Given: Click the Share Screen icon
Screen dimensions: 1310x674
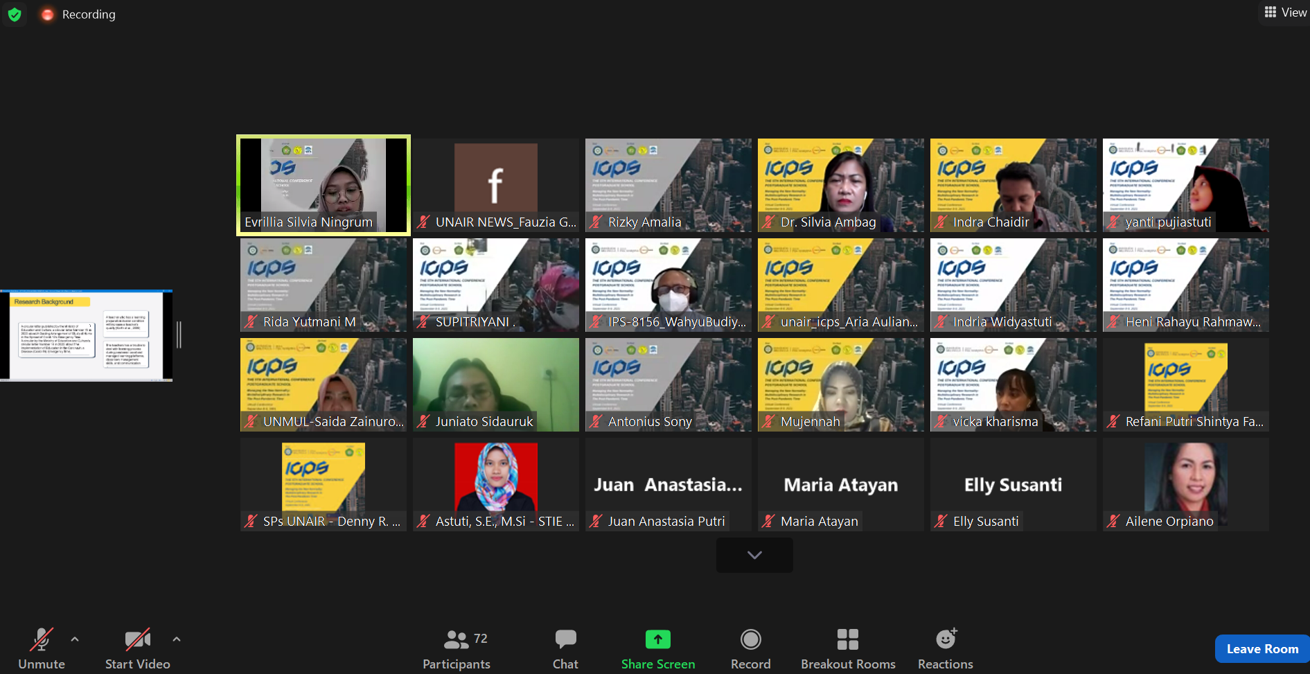Looking at the screenshot, I should [657, 639].
